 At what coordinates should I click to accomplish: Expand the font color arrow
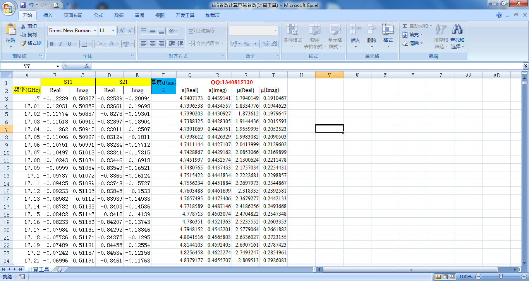(118, 44)
